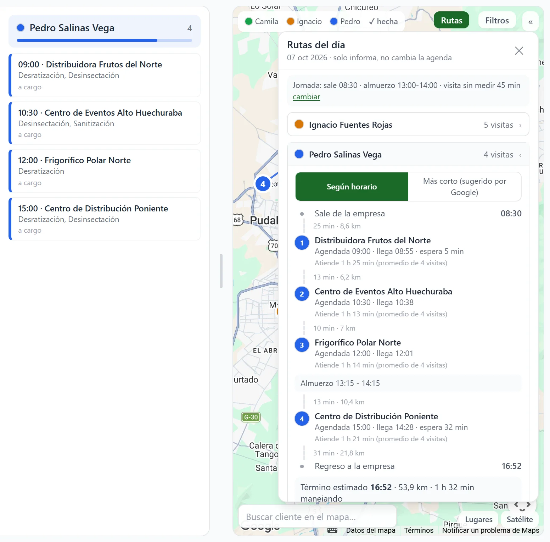Select stop number 3 circle for Frigorífico Polar Norte
This screenshot has height=542, width=550.
tap(302, 345)
